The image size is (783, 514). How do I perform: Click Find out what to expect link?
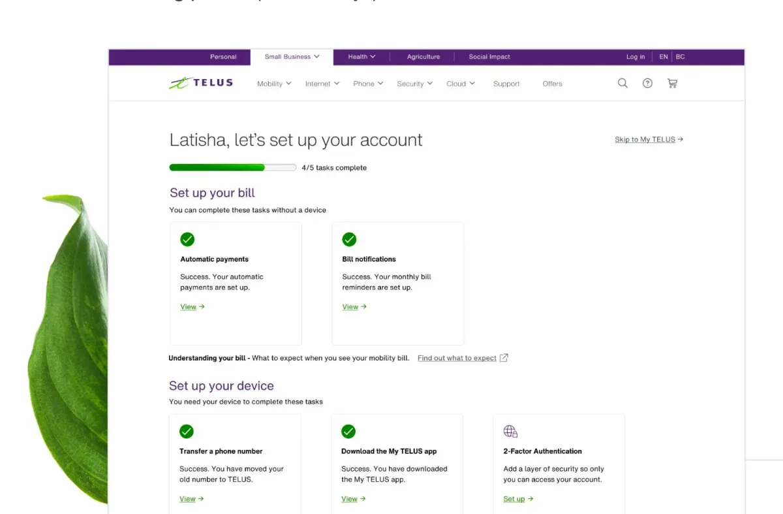pos(457,358)
